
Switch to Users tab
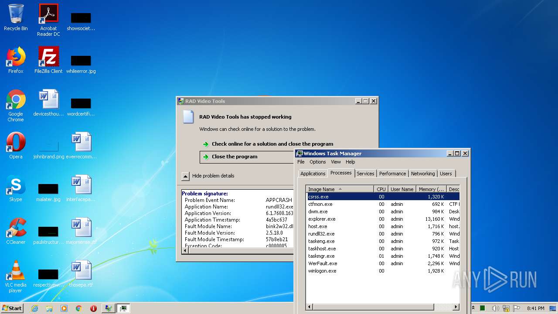446,174
